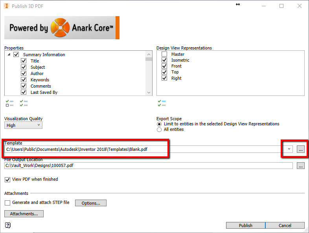Toggle the Summary Information checkbox

coord(16,54)
